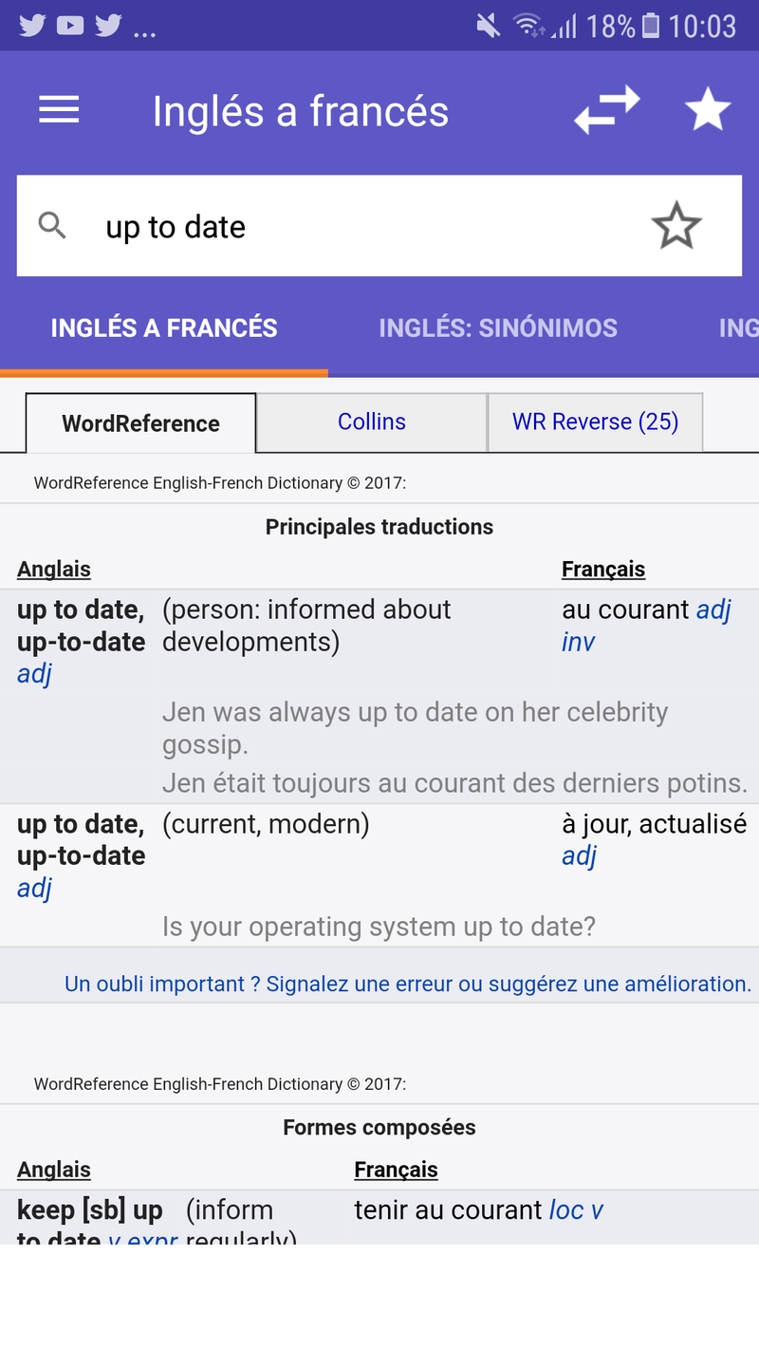
Task: Tap the YouTube notification icon
Action: (x=70, y=26)
